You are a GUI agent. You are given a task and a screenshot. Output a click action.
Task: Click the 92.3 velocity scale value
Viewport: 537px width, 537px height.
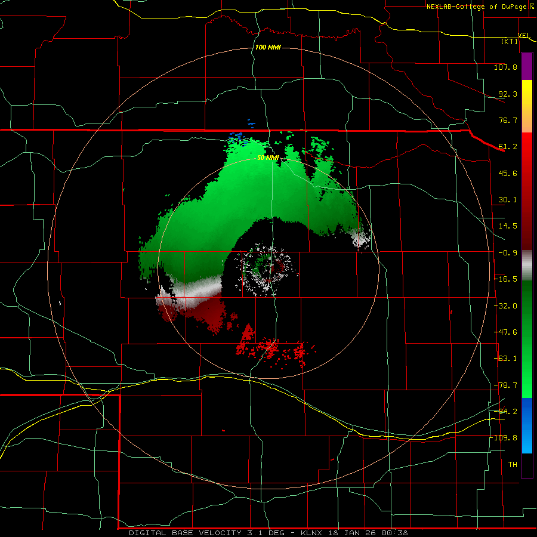(508, 94)
